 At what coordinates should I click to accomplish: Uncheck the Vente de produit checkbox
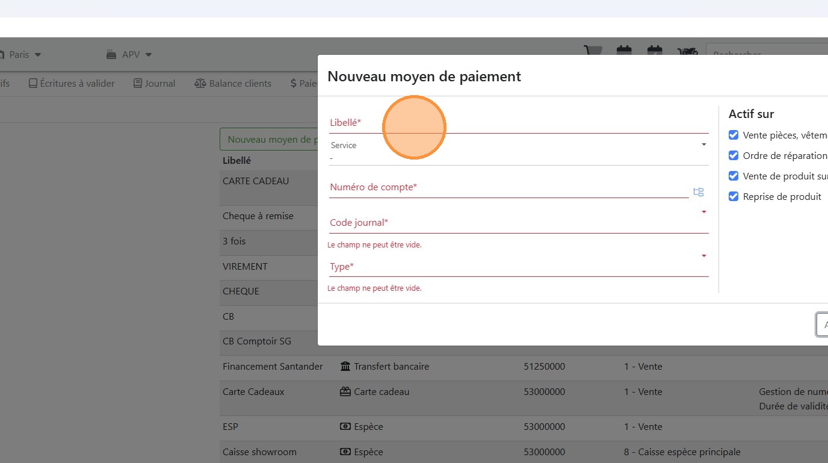734,176
